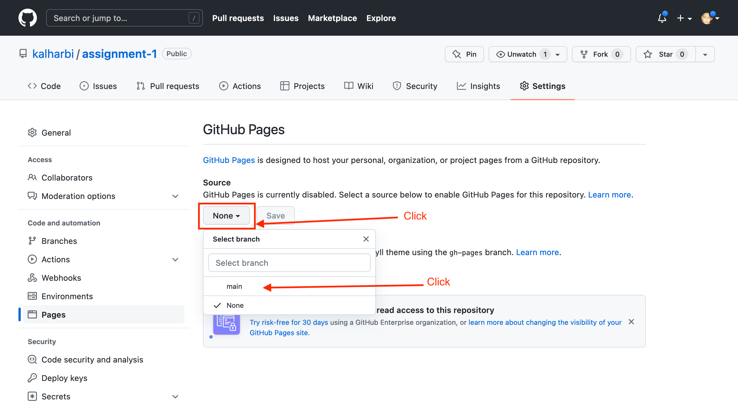Click Learn more link under Source

(x=609, y=195)
